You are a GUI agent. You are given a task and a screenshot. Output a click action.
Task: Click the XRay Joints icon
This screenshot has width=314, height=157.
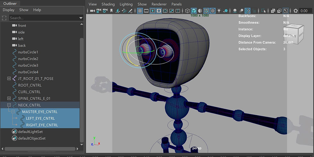286,11
